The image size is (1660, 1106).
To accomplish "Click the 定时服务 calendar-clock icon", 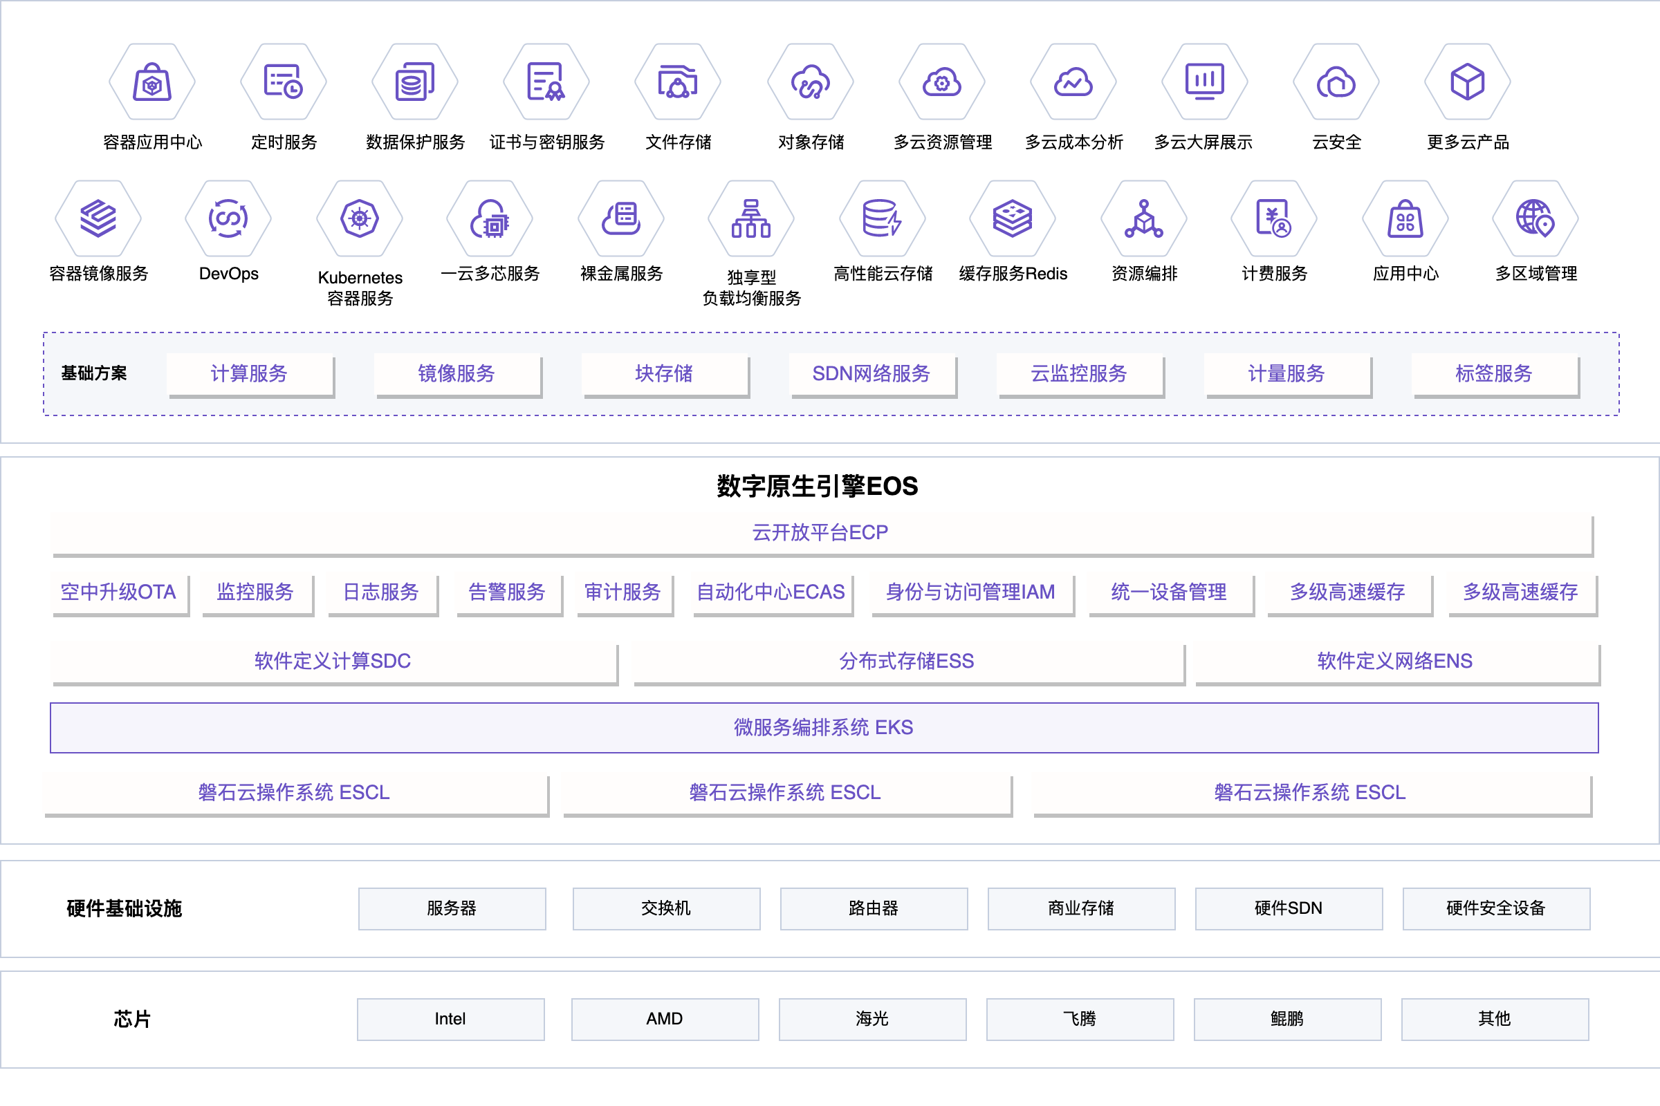I will point(283,82).
